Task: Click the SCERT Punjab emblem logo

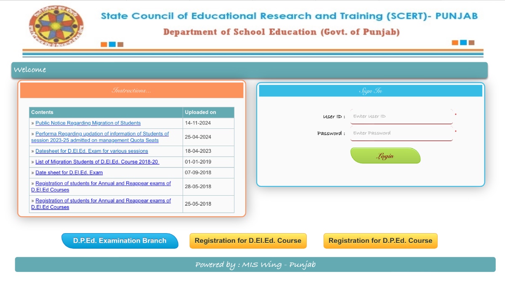Action: pyautogui.click(x=56, y=26)
